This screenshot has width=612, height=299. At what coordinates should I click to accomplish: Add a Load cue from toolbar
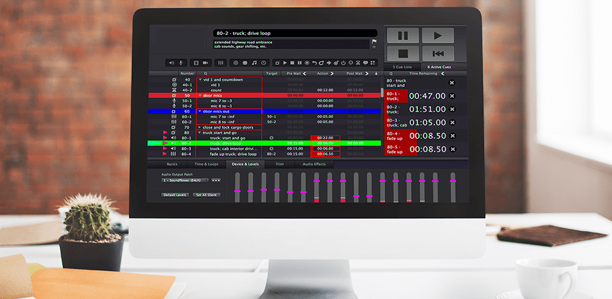tap(307, 62)
